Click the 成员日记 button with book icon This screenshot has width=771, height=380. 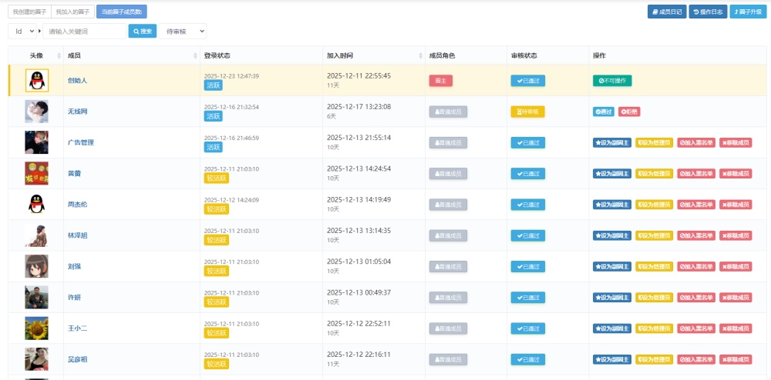666,12
